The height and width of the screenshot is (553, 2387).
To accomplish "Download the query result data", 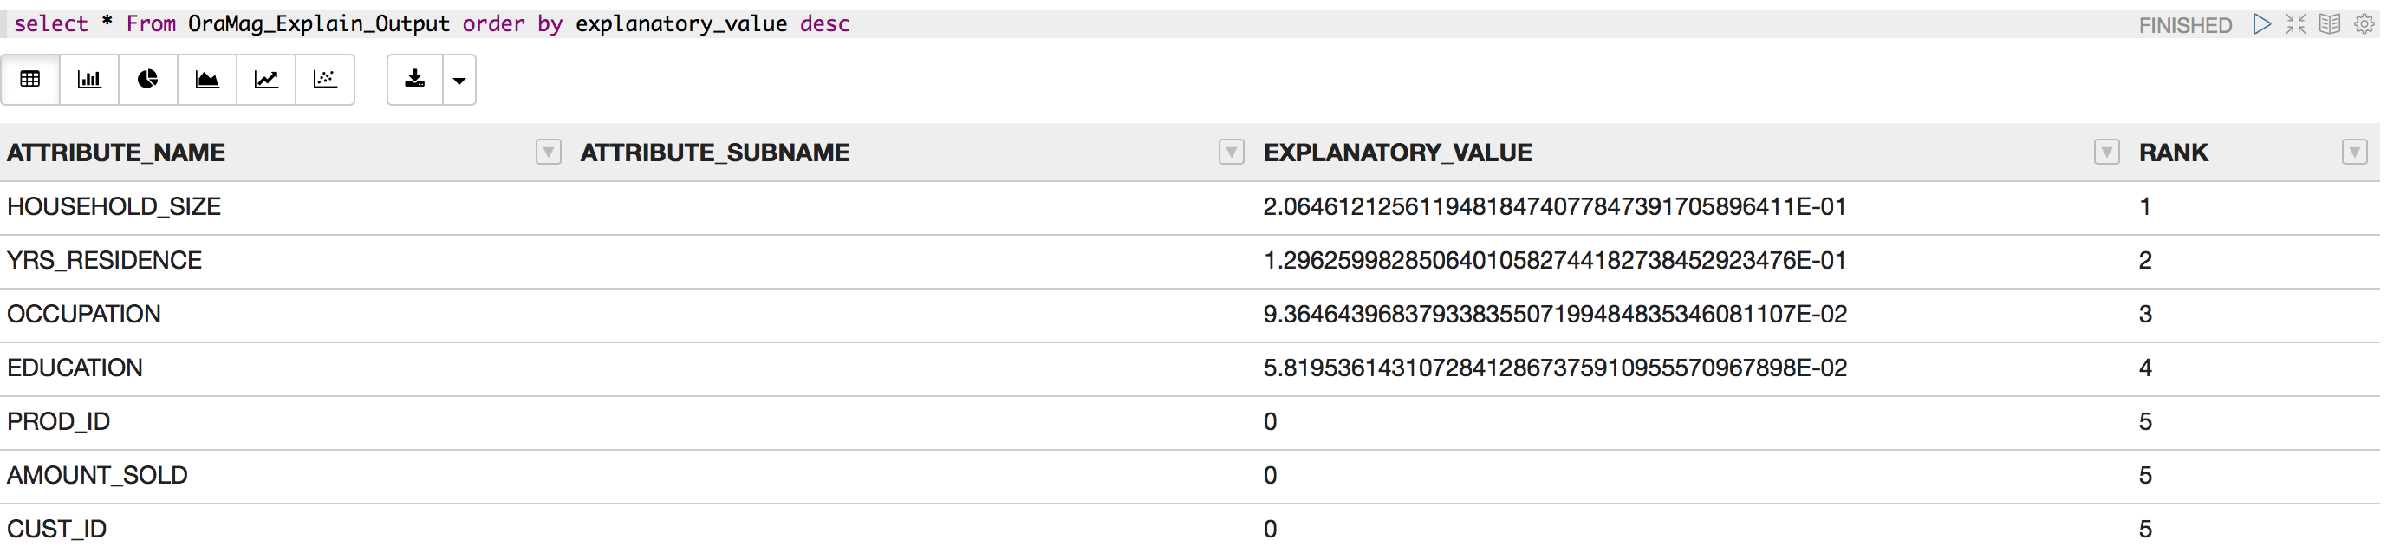I will point(415,80).
